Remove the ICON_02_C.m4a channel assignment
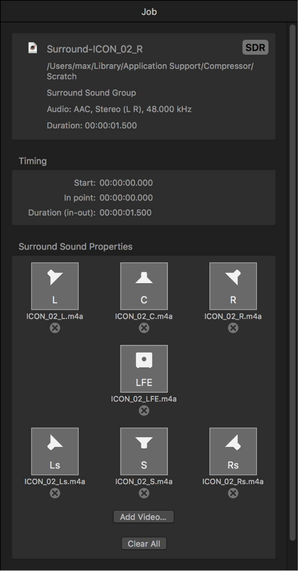 coord(144,328)
